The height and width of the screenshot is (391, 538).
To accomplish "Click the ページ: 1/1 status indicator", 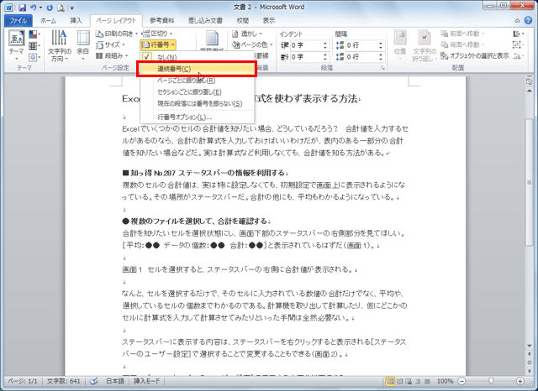I will click(23, 381).
